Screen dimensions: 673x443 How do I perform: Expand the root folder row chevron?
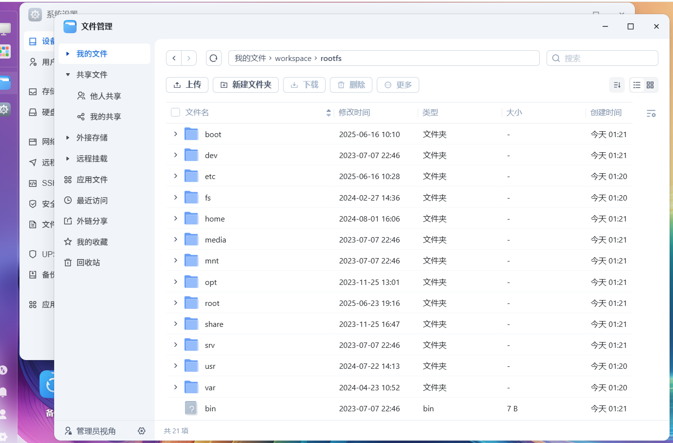tap(176, 302)
